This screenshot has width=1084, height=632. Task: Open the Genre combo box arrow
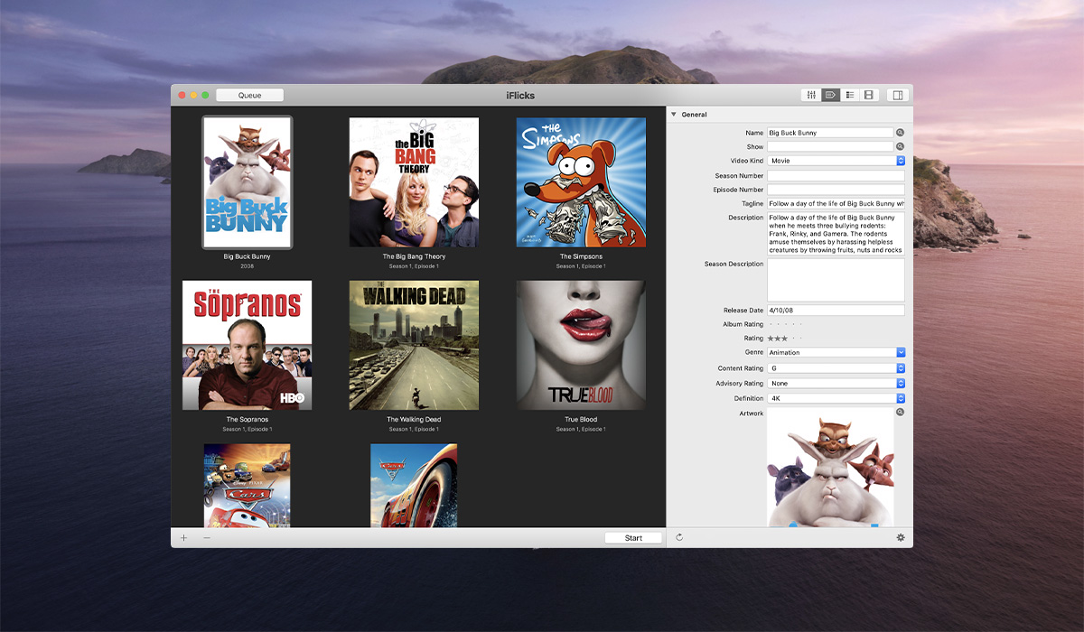pos(901,352)
